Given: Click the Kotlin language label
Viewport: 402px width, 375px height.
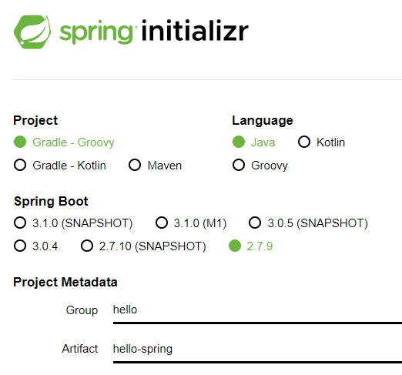Looking at the screenshot, I should click(x=330, y=142).
